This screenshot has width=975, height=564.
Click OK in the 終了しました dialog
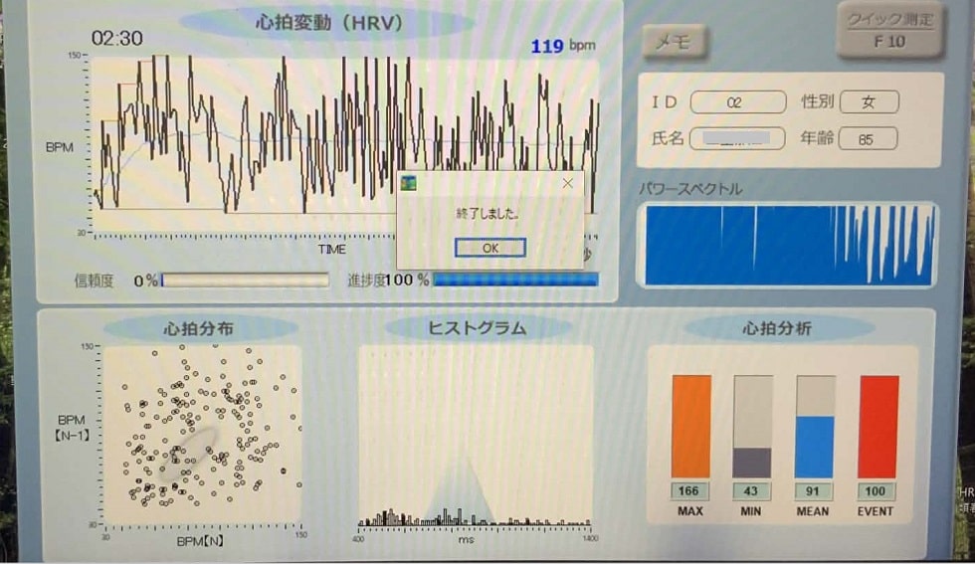[x=489, y=248]
